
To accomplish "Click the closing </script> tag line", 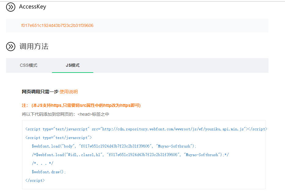I will (x=35, y=181).
